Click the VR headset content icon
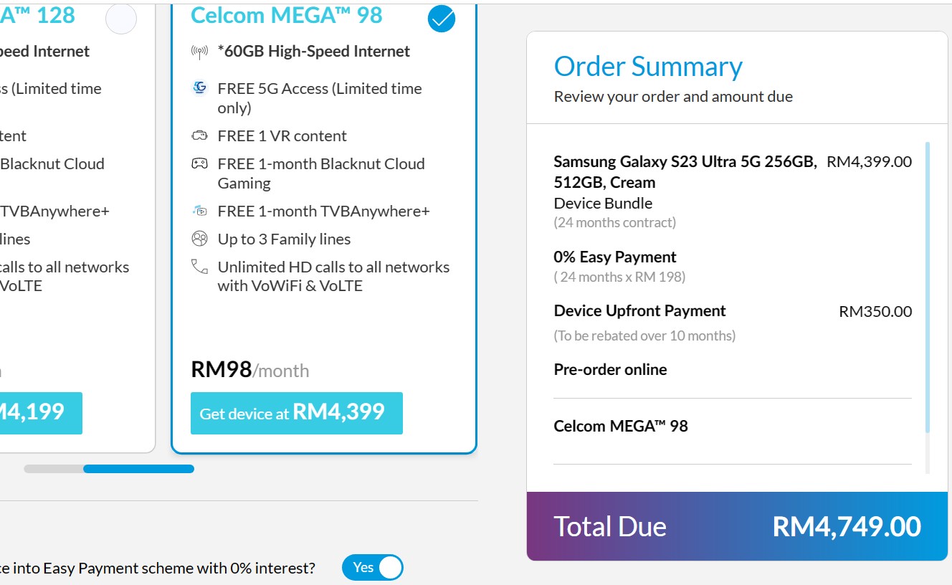The height and width of the screenshot is (585, 952). [x=199, y=135]
